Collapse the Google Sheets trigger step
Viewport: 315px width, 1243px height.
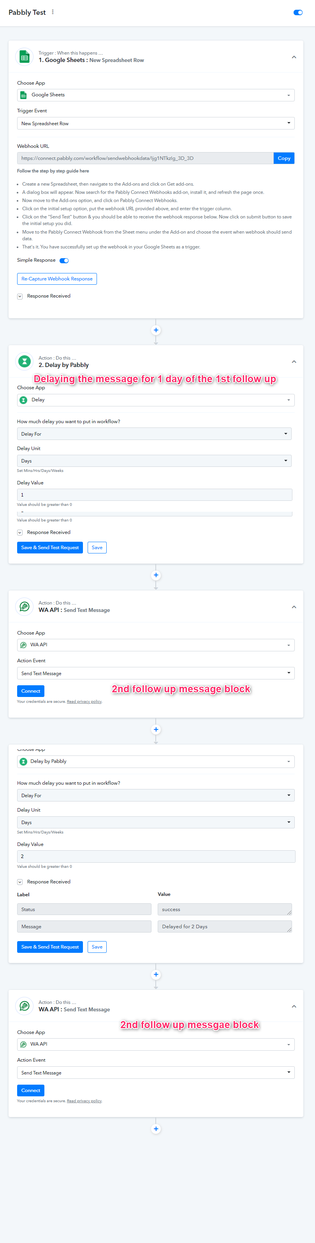click(294, 57)
